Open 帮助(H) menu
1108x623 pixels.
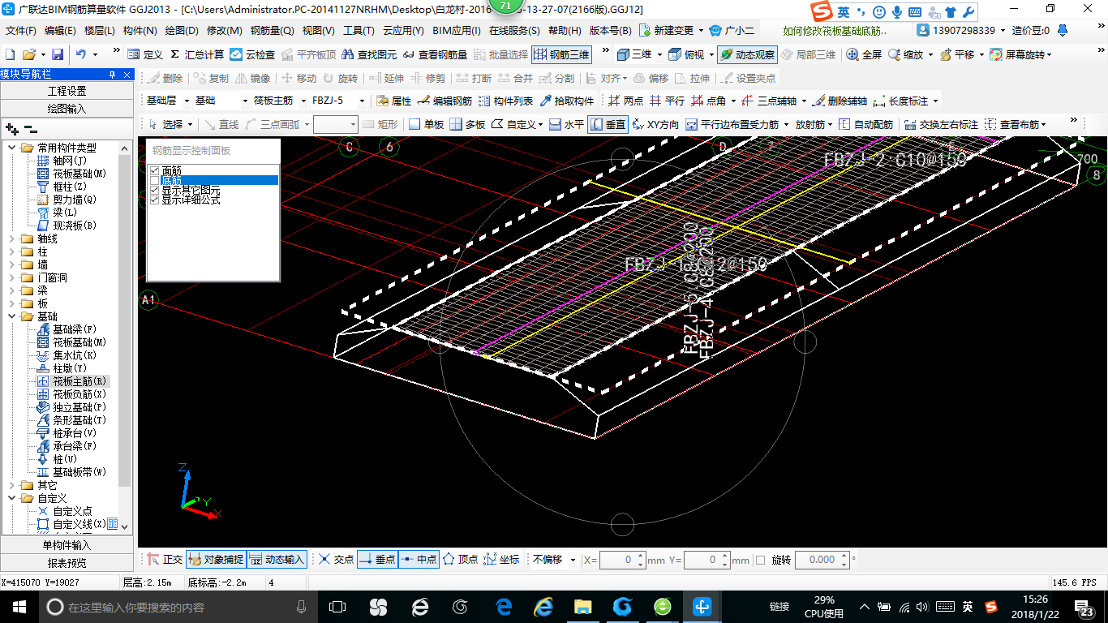565,30
